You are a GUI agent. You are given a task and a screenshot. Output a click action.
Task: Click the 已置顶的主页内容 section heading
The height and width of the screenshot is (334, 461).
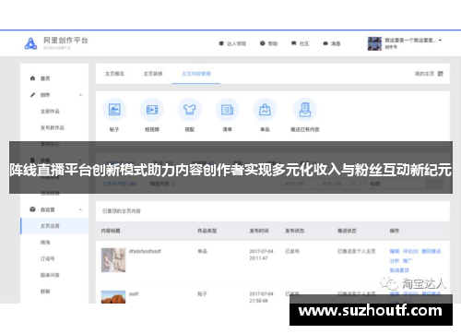122,211
